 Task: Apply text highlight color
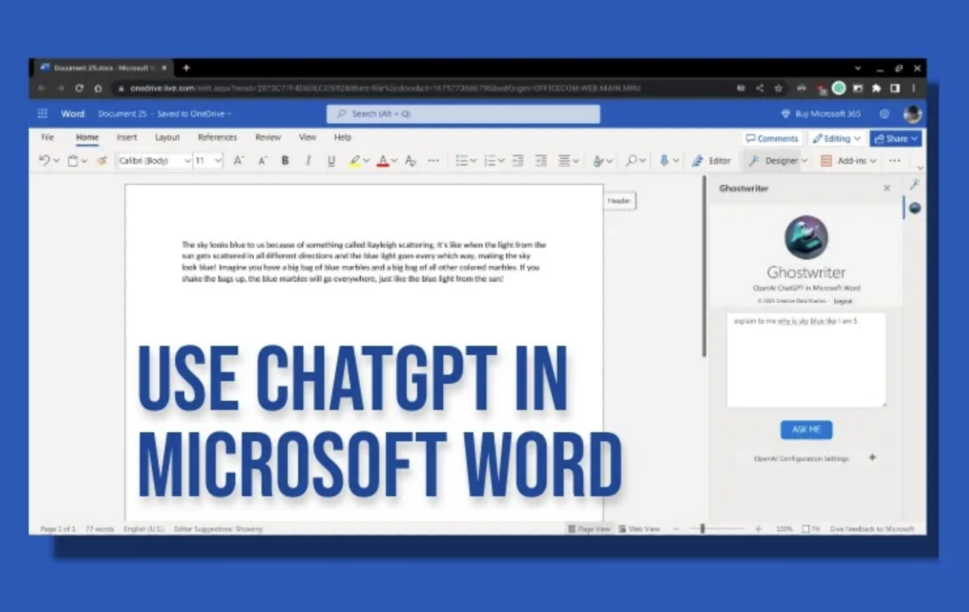pyautogui.click(x=354, y=161)
